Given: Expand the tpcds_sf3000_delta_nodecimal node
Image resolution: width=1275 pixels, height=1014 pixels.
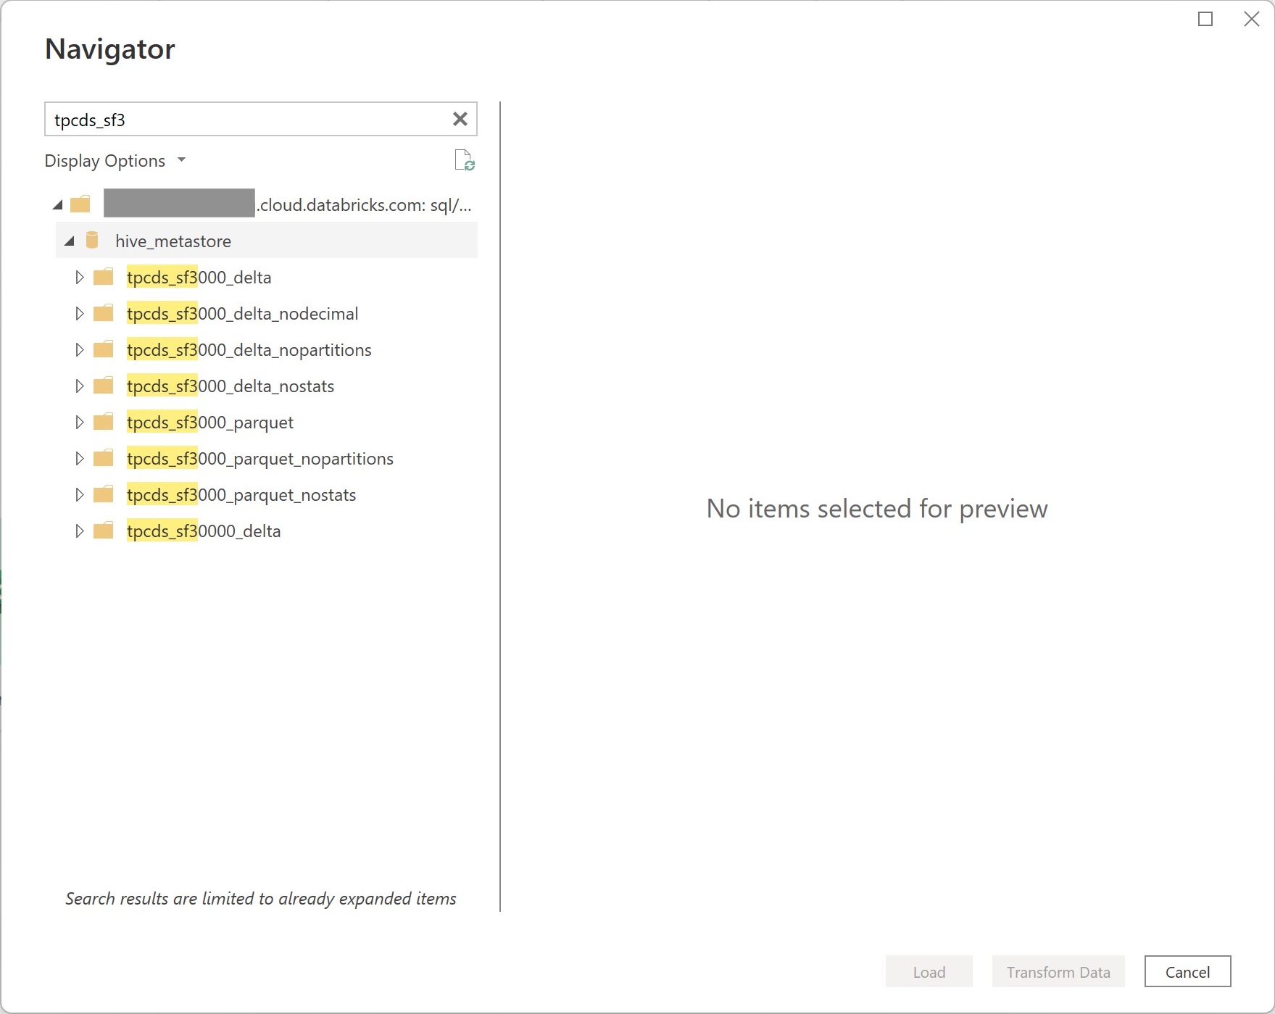Looking at the screenshot, I should (79, 312).
